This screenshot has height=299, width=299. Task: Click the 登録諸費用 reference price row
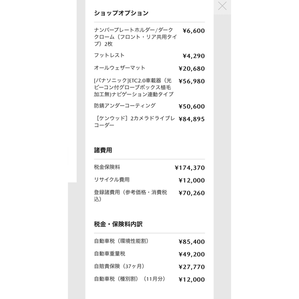coord(149,196)
